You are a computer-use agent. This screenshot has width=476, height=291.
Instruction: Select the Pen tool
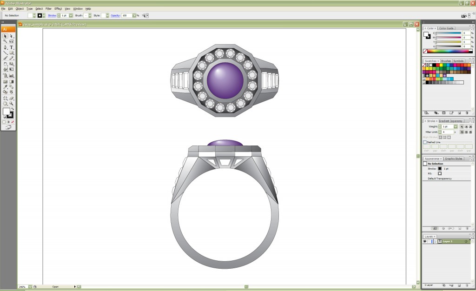click(6, 47)
